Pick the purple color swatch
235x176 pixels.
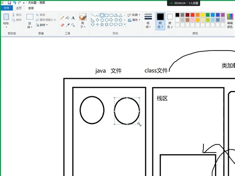pyautogui.click(x=223, y=15)
